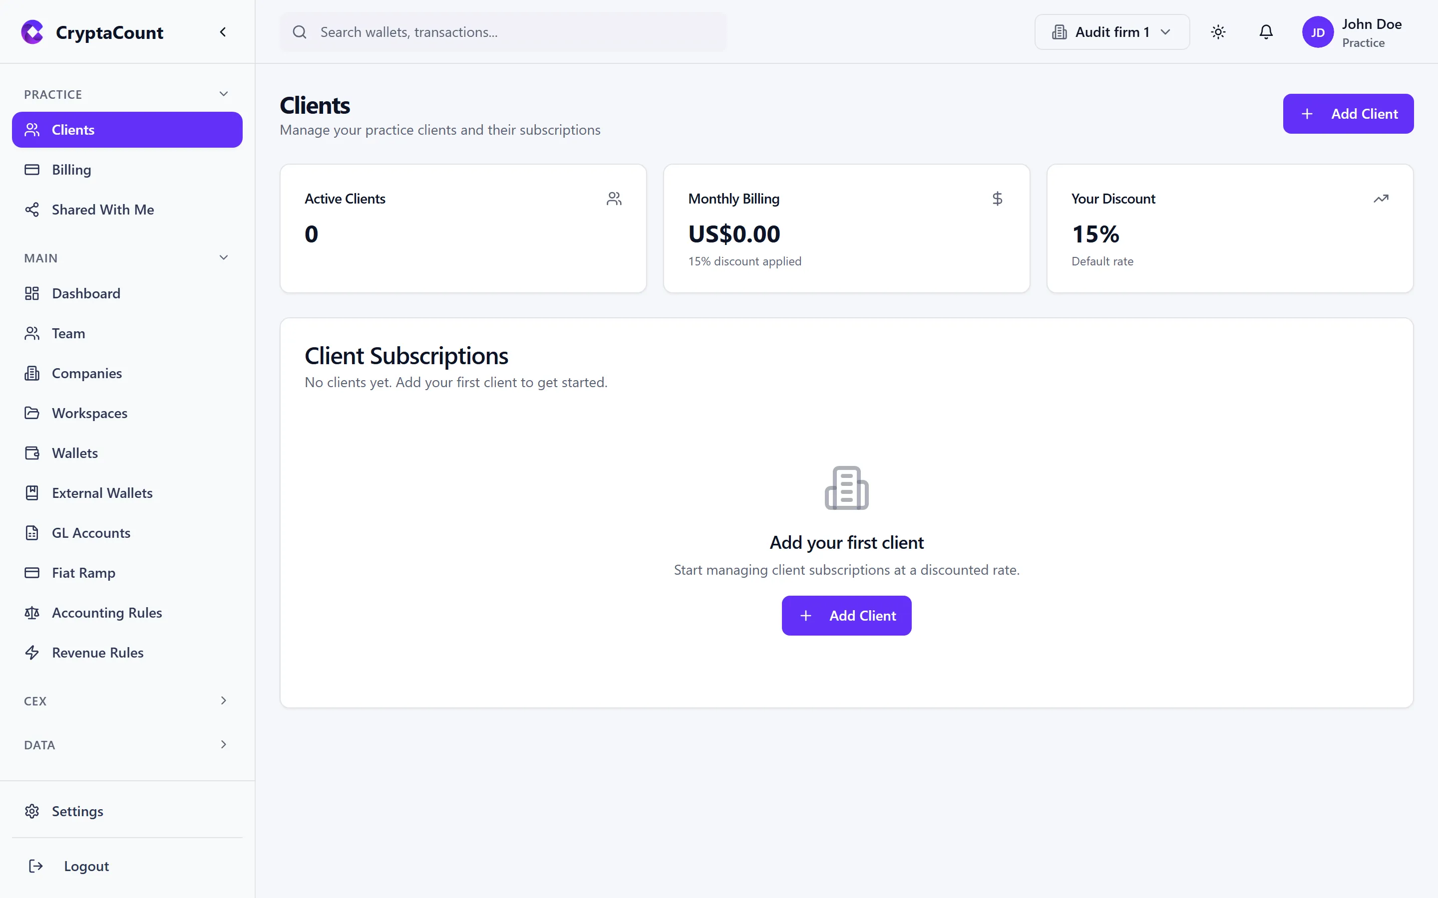1438x898 pixels.
Task: Collapse the PRACTICE section chevron
Action: point(223,93)
